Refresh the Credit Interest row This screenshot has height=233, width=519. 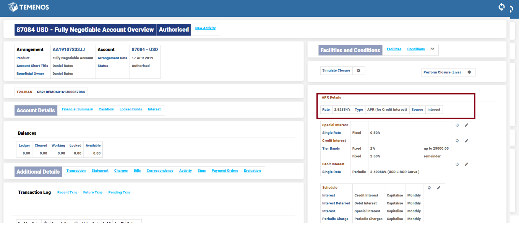pos(457,141)
